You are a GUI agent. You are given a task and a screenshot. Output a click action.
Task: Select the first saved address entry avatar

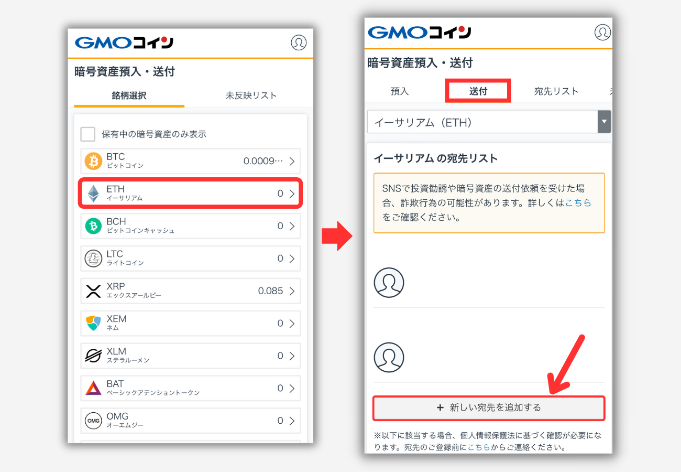(389, 283)
